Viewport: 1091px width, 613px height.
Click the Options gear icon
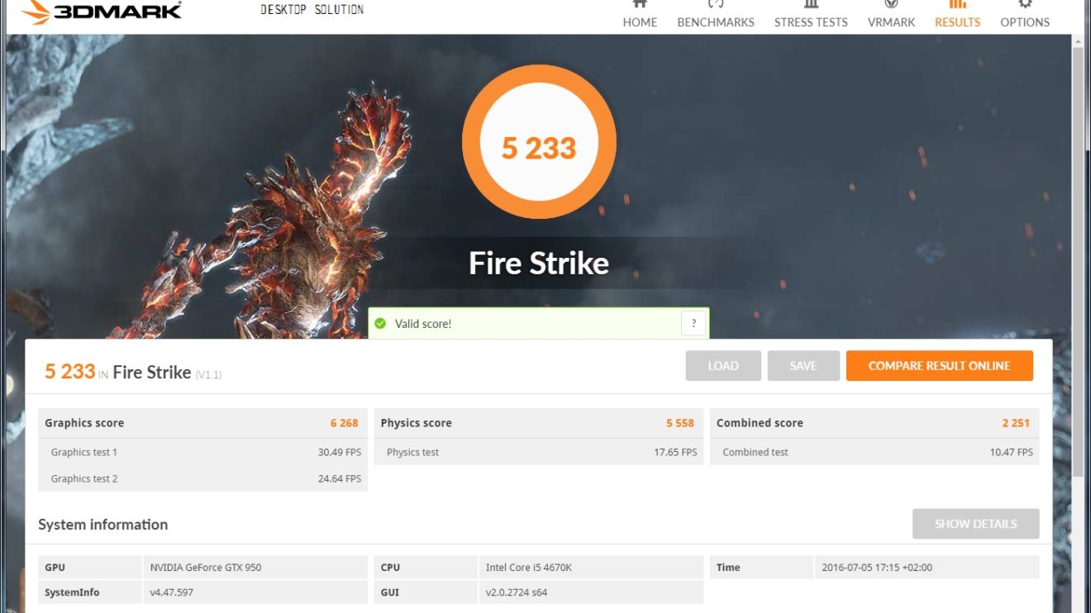coord(1025,3)
